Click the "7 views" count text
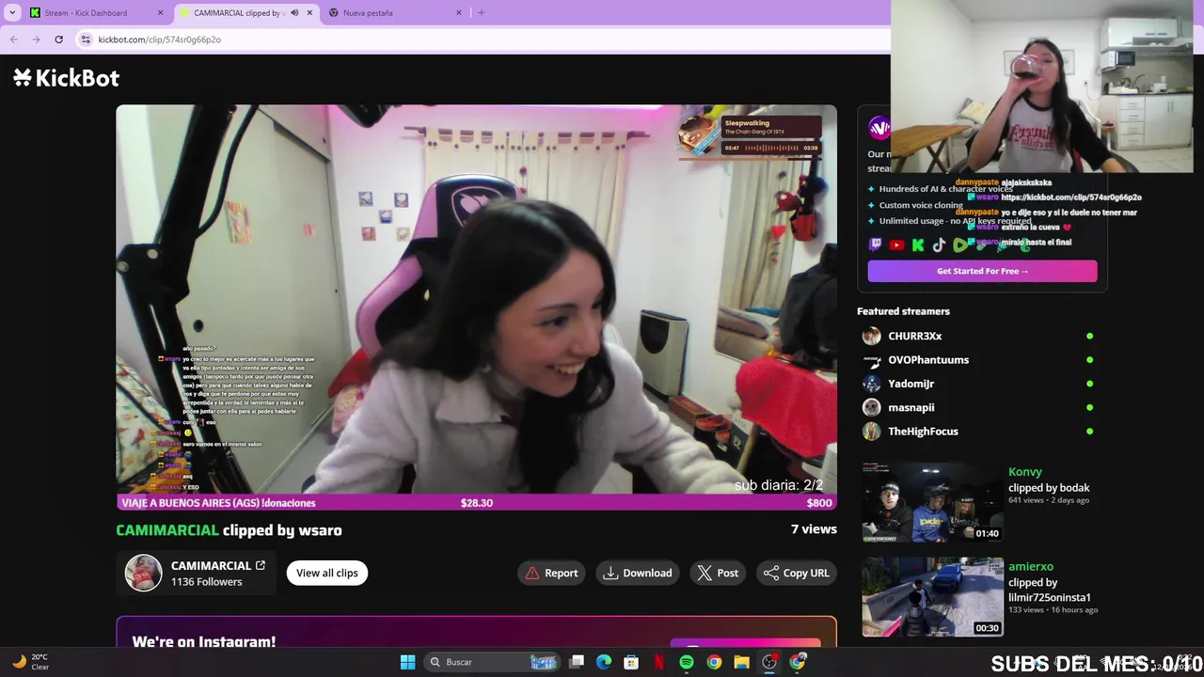The height and width of the screenshot is (677, 1204). pos(814,529)
